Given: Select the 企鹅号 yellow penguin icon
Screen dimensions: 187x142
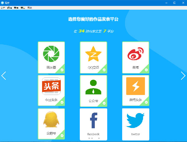Looking at the screenshot, I should (x=51, y=119).
